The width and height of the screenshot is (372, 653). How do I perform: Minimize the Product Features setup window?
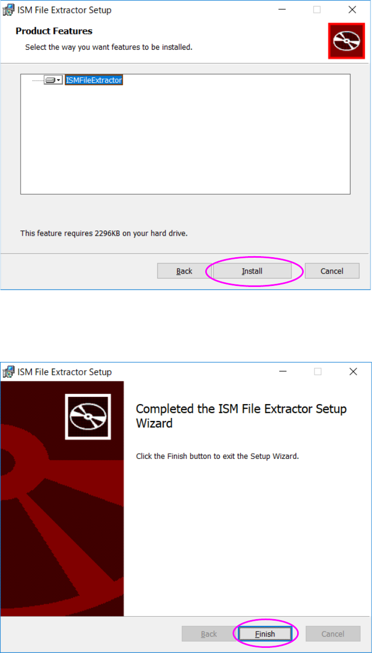coord(282,10)
